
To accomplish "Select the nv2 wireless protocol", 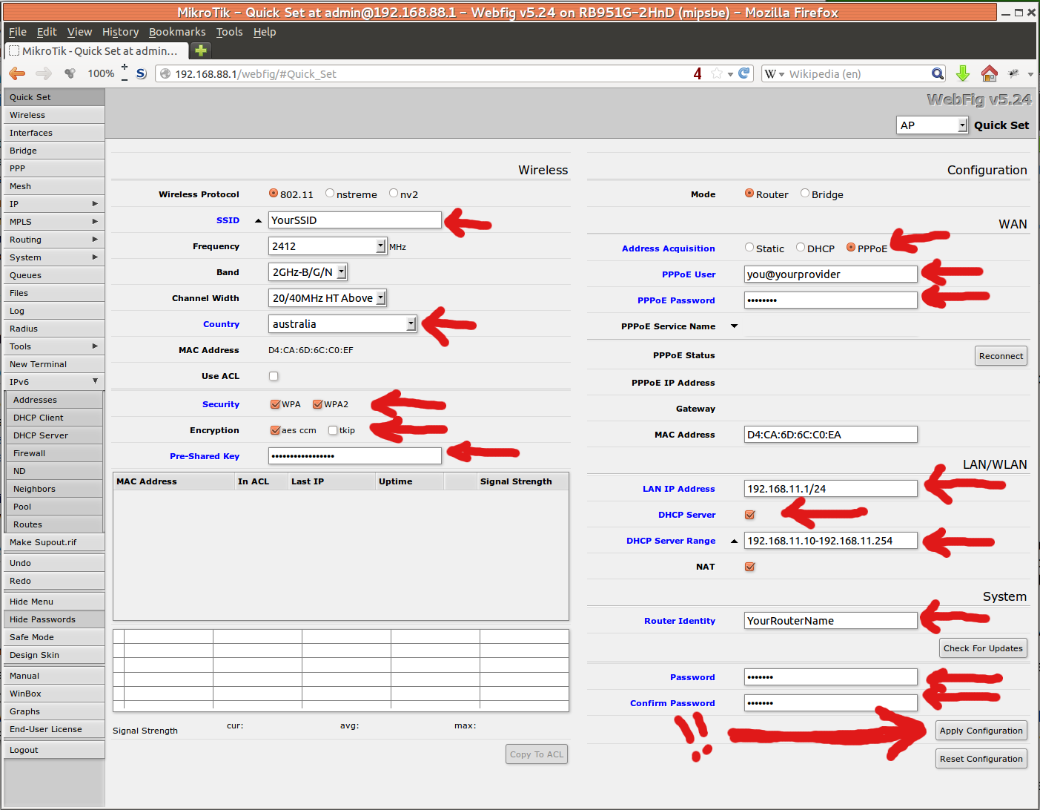I will coord(394,193).
